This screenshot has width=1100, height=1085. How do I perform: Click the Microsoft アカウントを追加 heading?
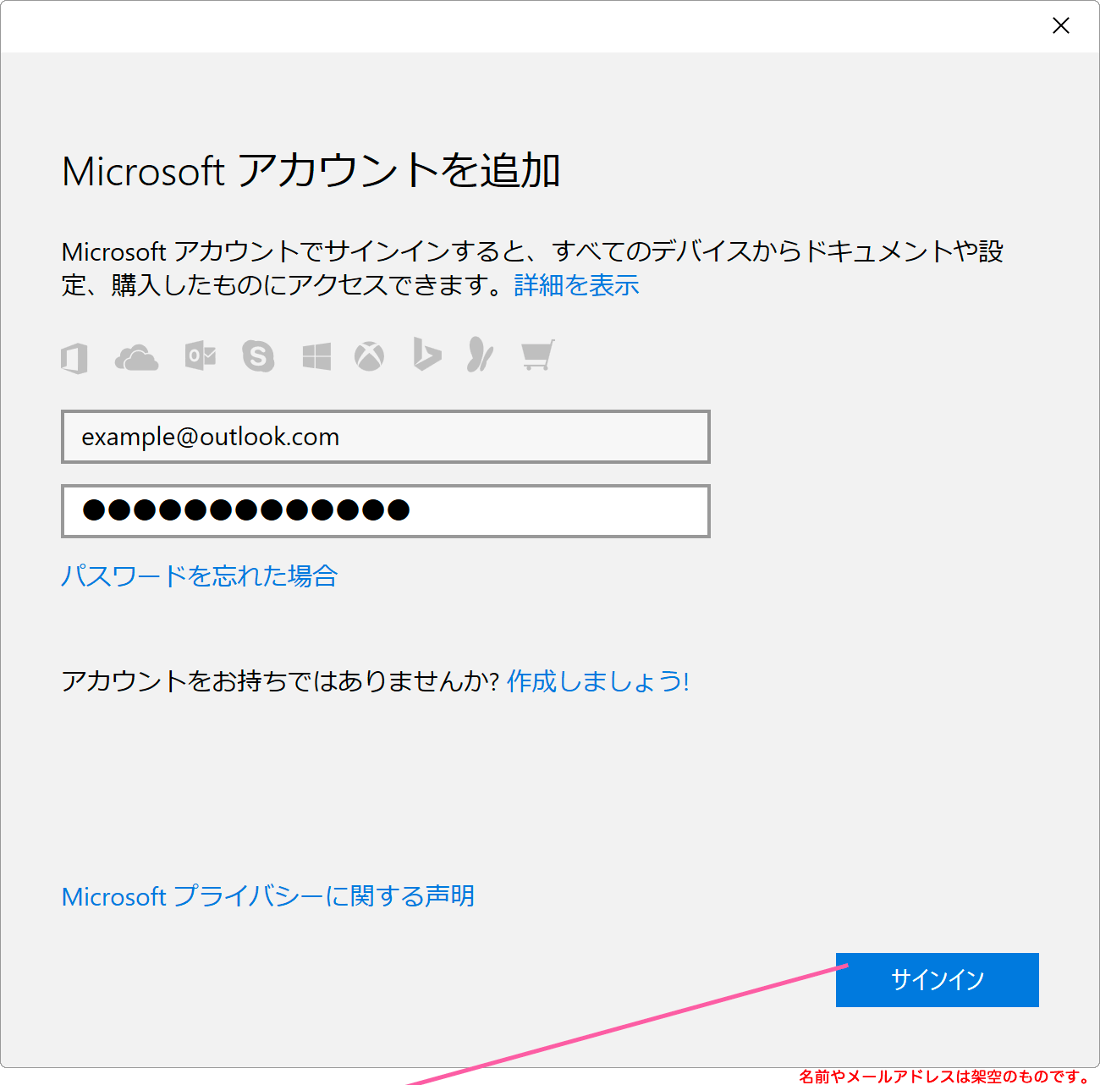[311, 171]
